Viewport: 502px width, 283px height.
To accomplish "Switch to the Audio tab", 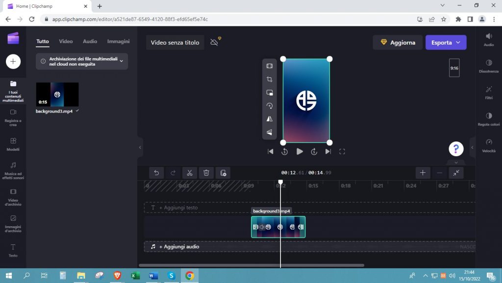I will [x=90, y=42].
